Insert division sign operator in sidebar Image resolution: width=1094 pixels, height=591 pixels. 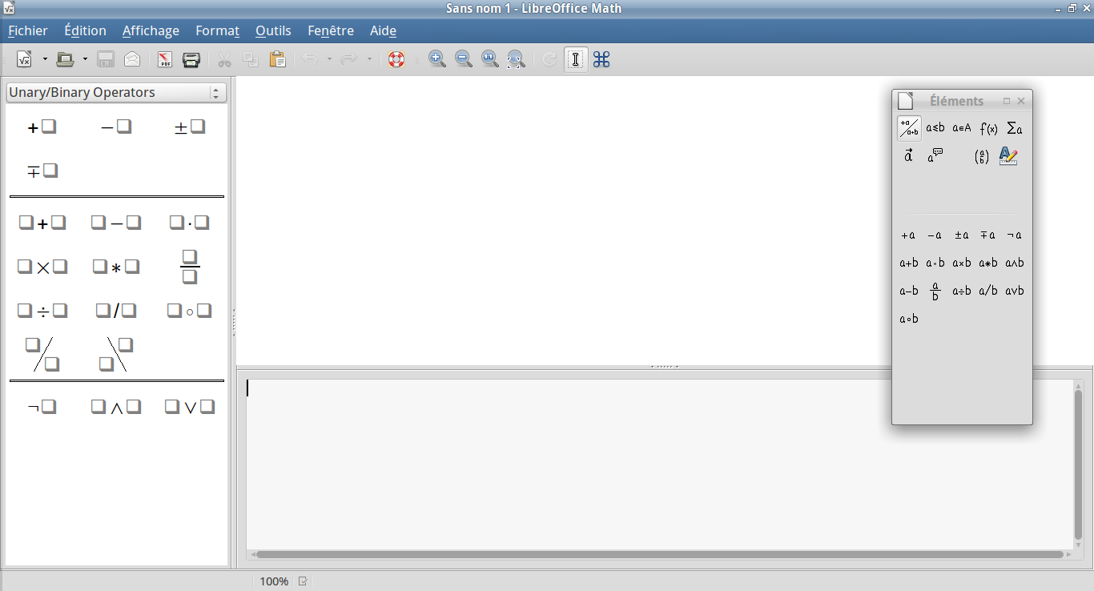tap(42, 311)
